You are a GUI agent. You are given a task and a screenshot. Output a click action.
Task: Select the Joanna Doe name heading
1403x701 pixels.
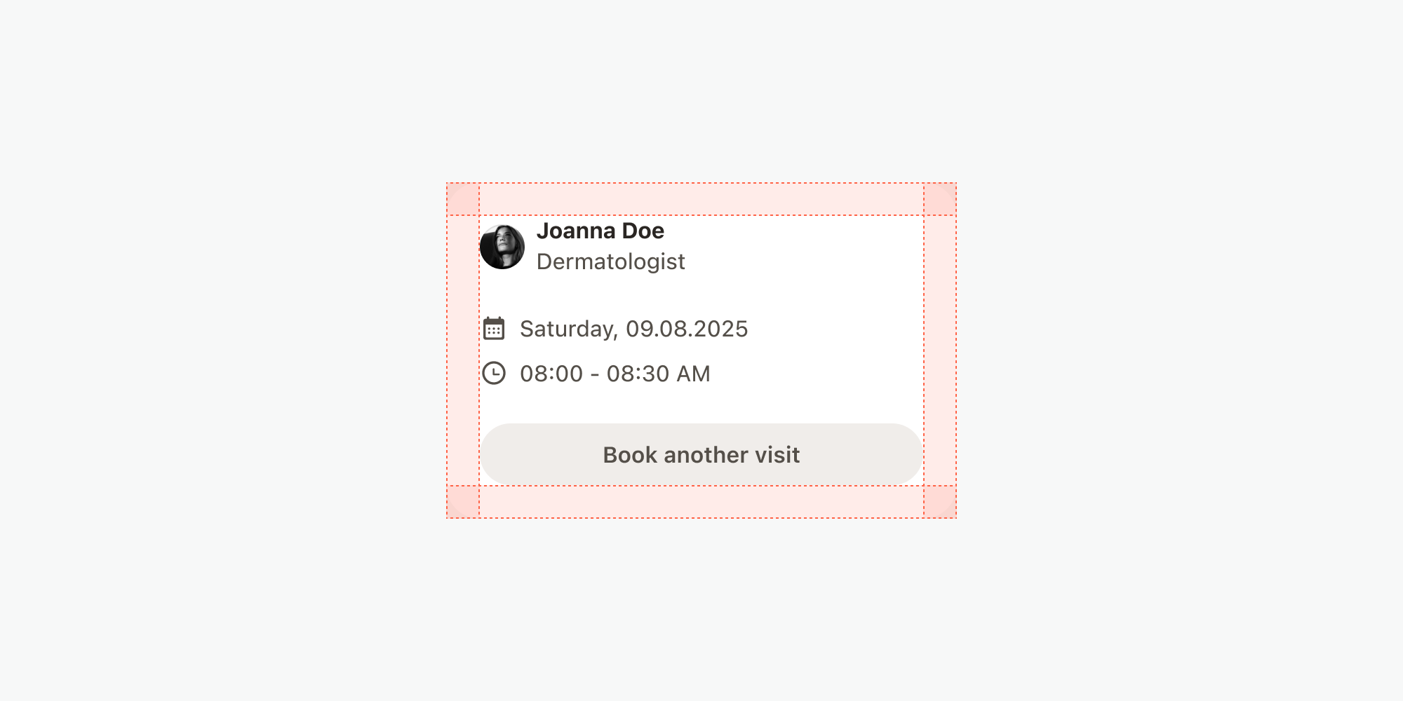(x=600, y=231)
